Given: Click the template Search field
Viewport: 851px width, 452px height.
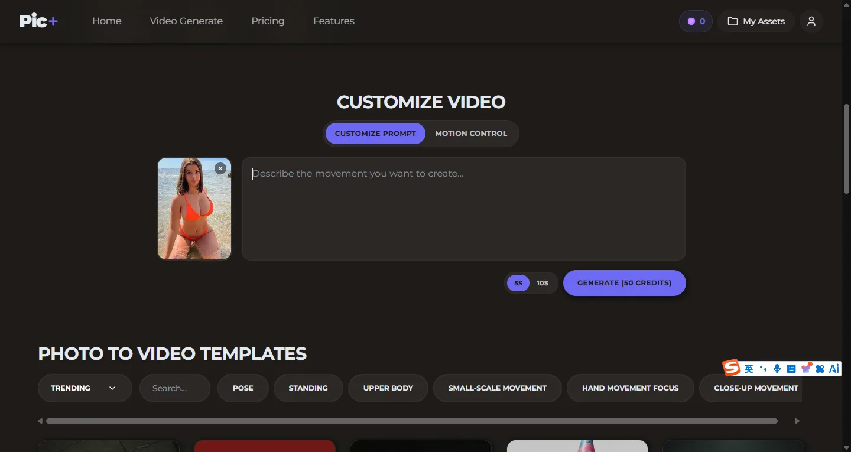Looking at the screenshot, I should coord(175,388).
